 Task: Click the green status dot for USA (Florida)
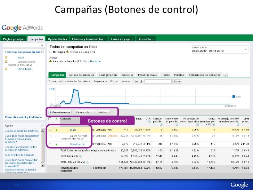pos(56,144)
